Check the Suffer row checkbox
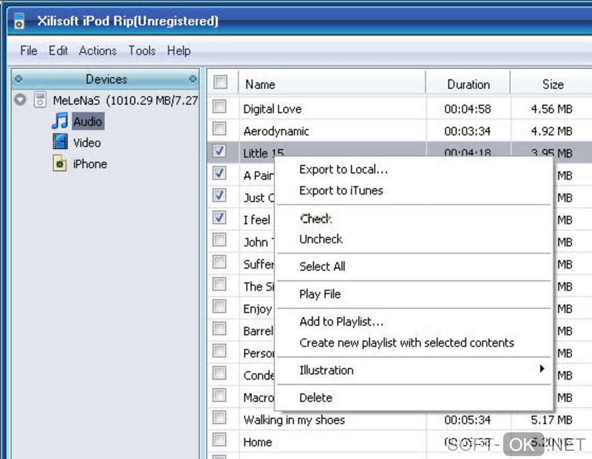The width and height of the screenshot is (592, 459). tap(219, 262)
